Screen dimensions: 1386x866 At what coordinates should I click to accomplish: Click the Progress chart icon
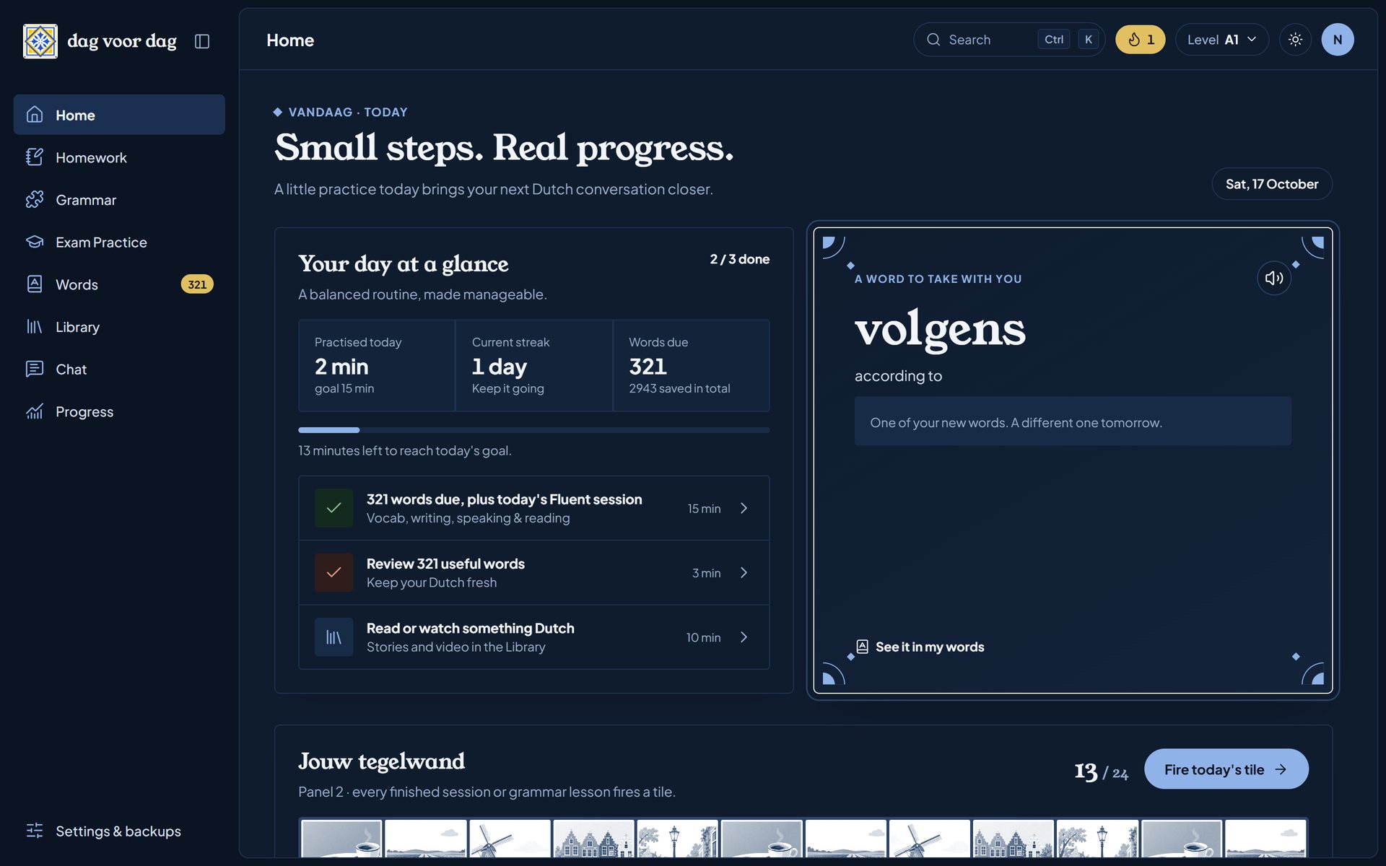(x=35, y=411)
